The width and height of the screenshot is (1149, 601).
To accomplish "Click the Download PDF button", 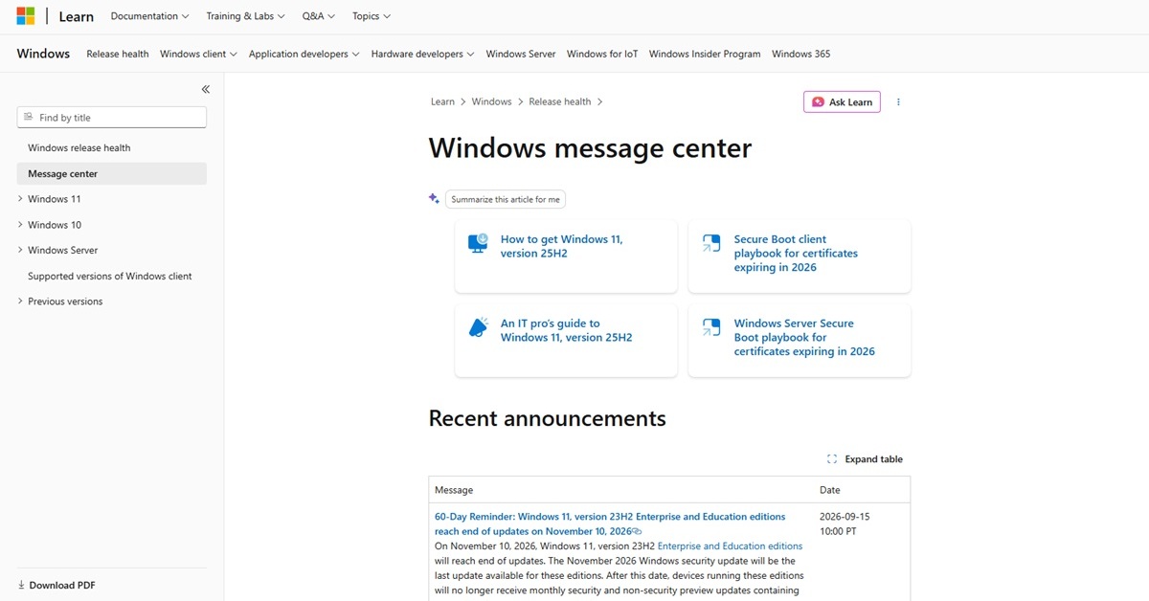I will point(56,585).
